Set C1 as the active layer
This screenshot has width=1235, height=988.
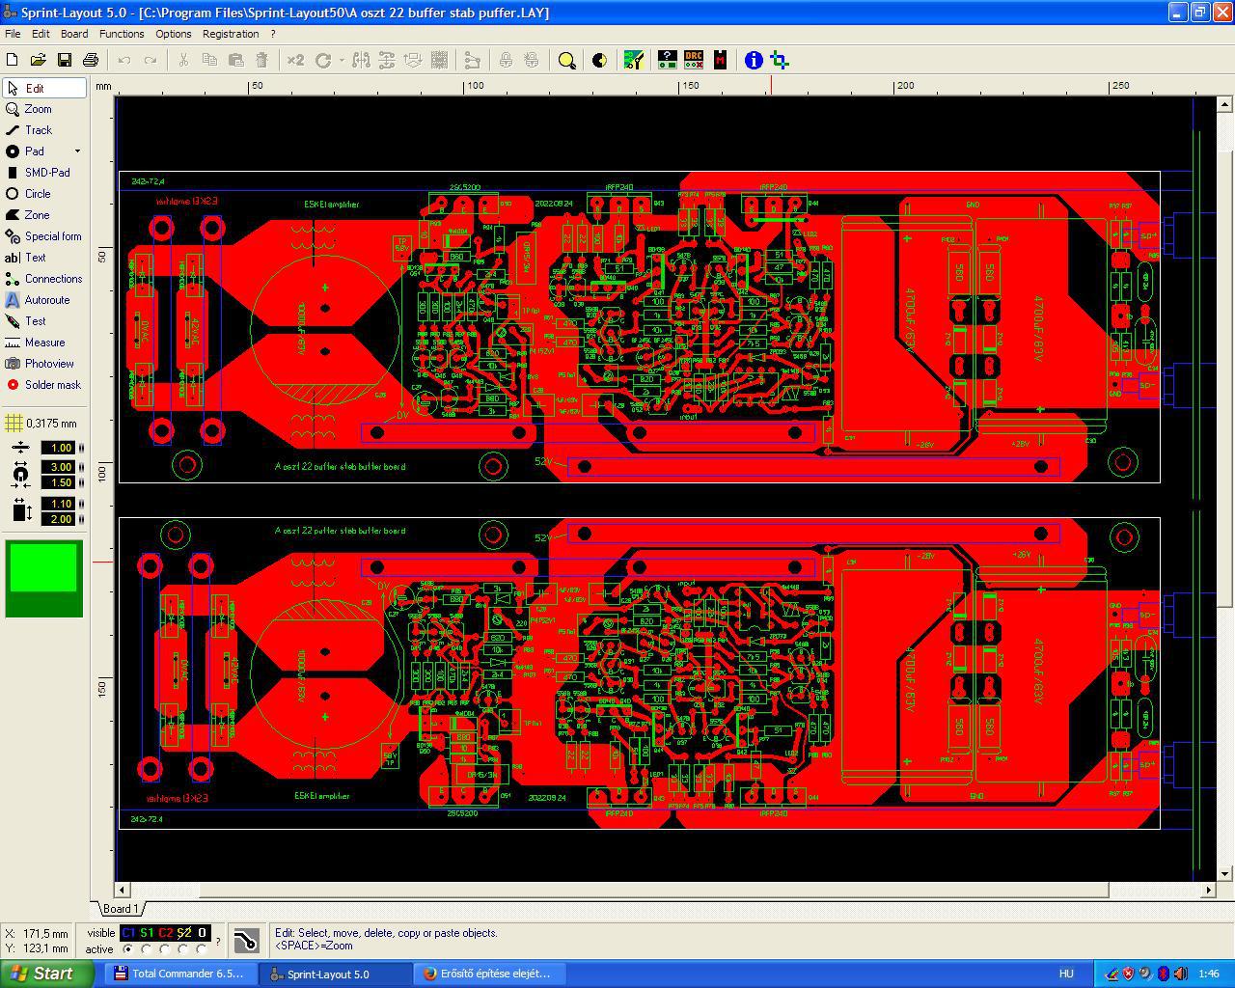tap(128, 949)
